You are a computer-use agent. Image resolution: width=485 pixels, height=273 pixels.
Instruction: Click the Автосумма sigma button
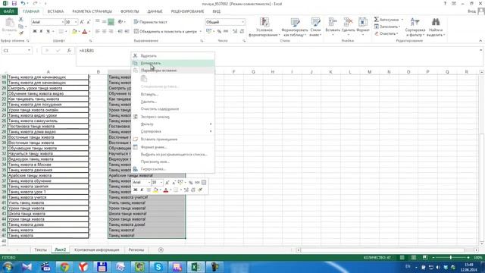point(386,20)
